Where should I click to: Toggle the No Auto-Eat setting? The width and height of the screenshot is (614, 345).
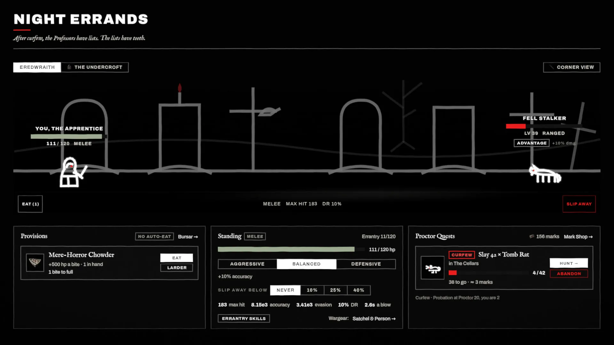(x=154, y=236)
